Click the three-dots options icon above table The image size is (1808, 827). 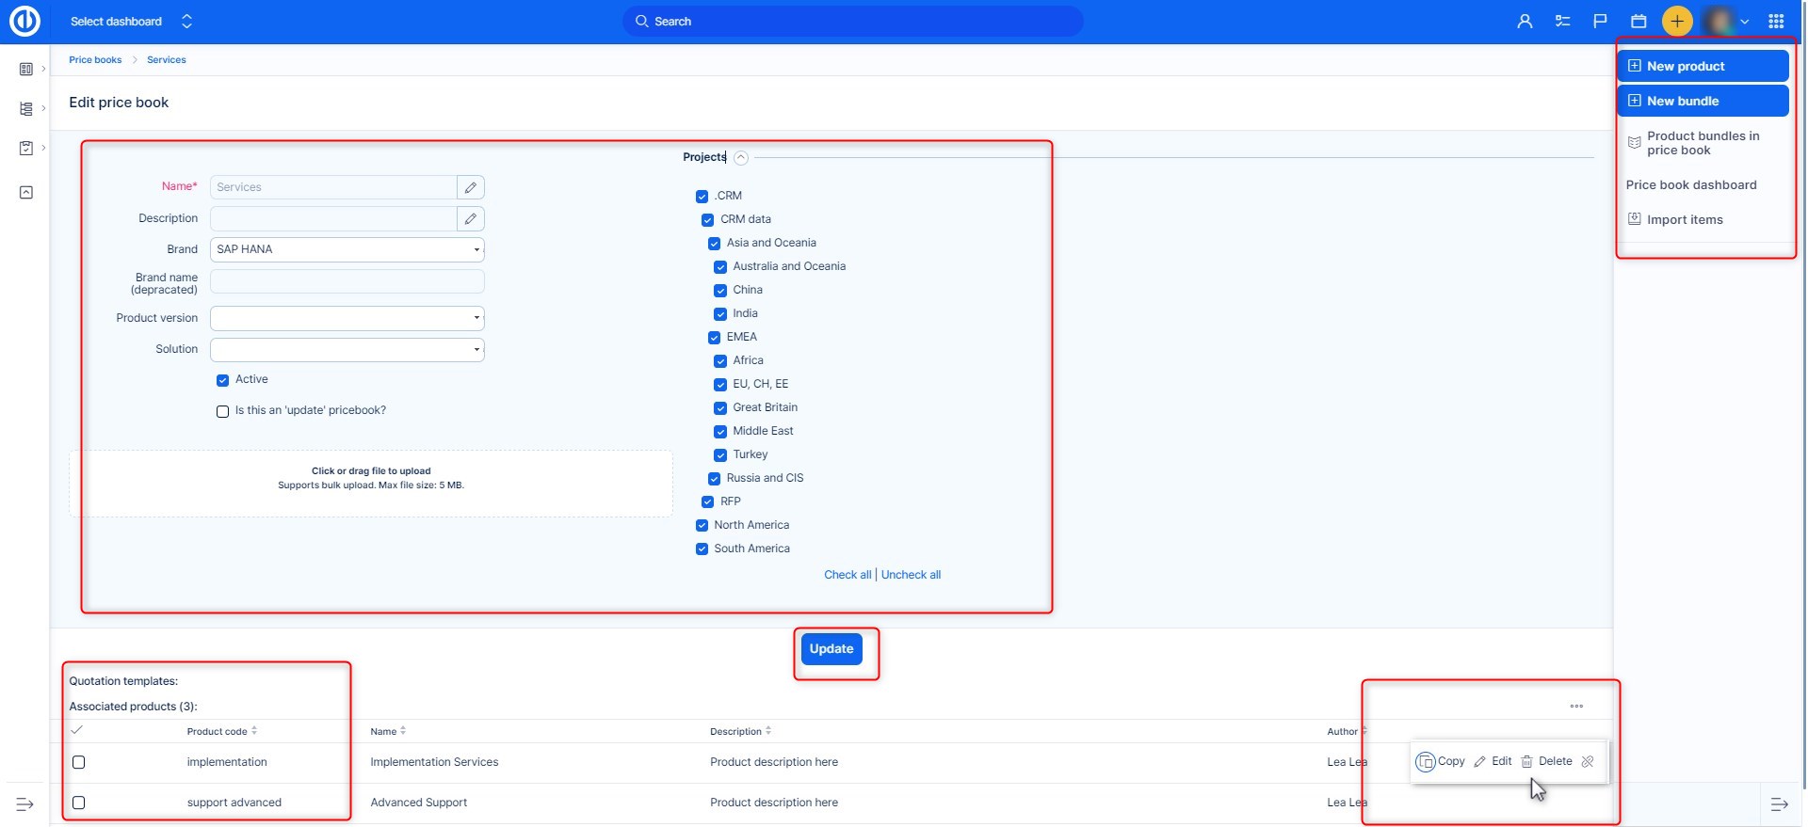(1576, 706)
